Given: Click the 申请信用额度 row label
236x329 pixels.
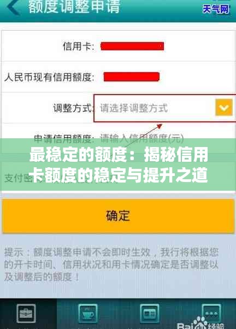Looking at the screenshot, I should coord(63,138).
